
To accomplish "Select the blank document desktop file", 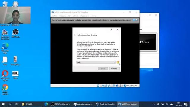I will (x=5, y=61).
